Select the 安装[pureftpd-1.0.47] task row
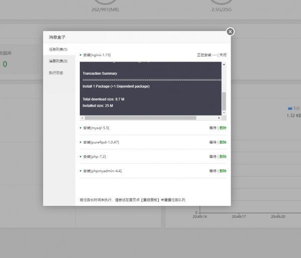Image resolution: width=301 pixels, height=258 pixels. 153,142
